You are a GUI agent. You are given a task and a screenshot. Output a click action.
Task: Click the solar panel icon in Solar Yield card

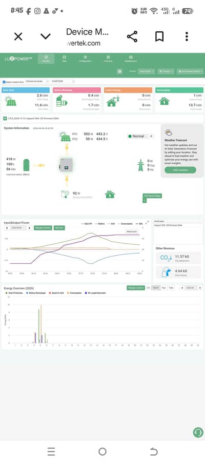11,102
